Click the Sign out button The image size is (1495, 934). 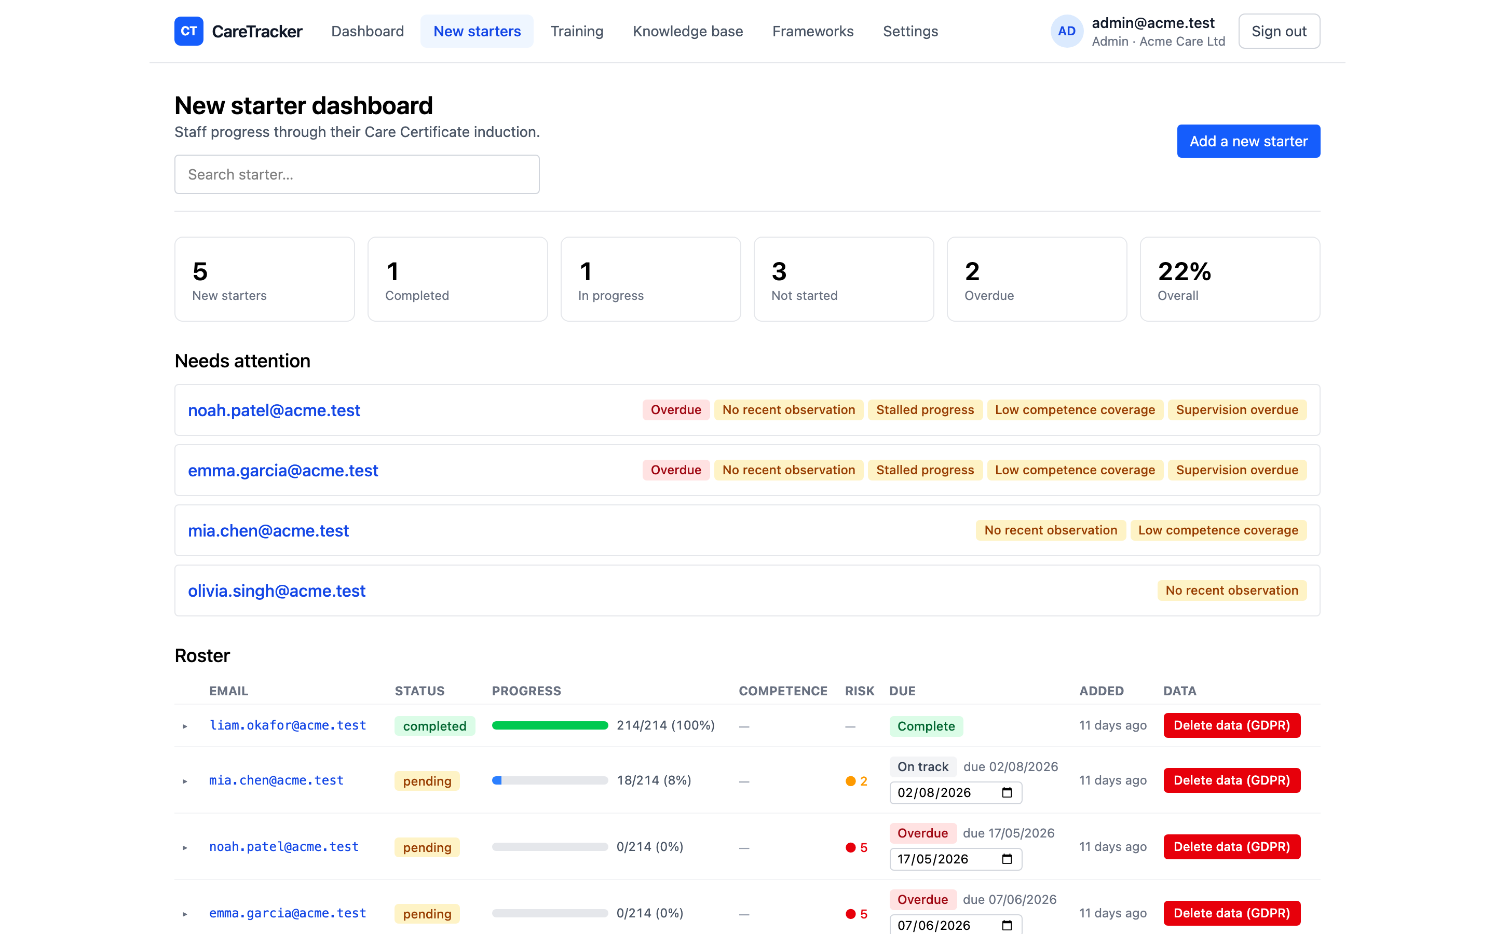click(x=1279, y=31)
